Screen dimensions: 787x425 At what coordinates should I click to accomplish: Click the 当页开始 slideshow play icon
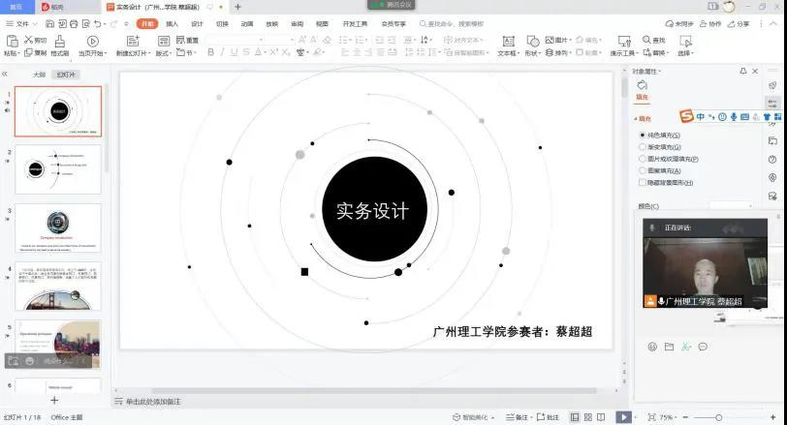point(92,41)
